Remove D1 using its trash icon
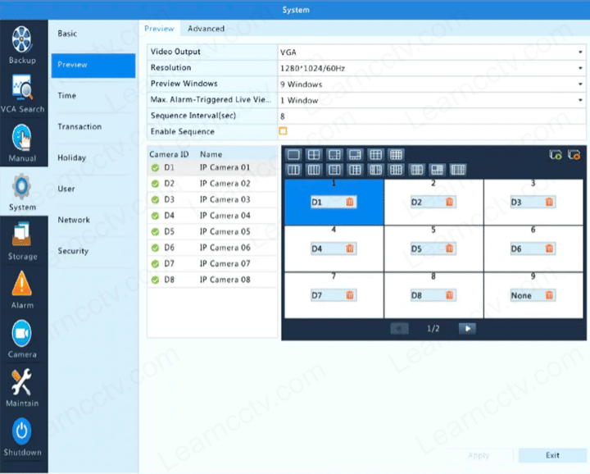590x474 pixels. coord(350,202)
